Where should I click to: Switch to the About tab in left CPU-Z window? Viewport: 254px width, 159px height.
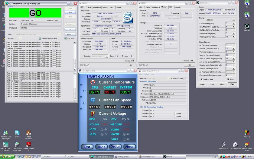tap(119, 7)
